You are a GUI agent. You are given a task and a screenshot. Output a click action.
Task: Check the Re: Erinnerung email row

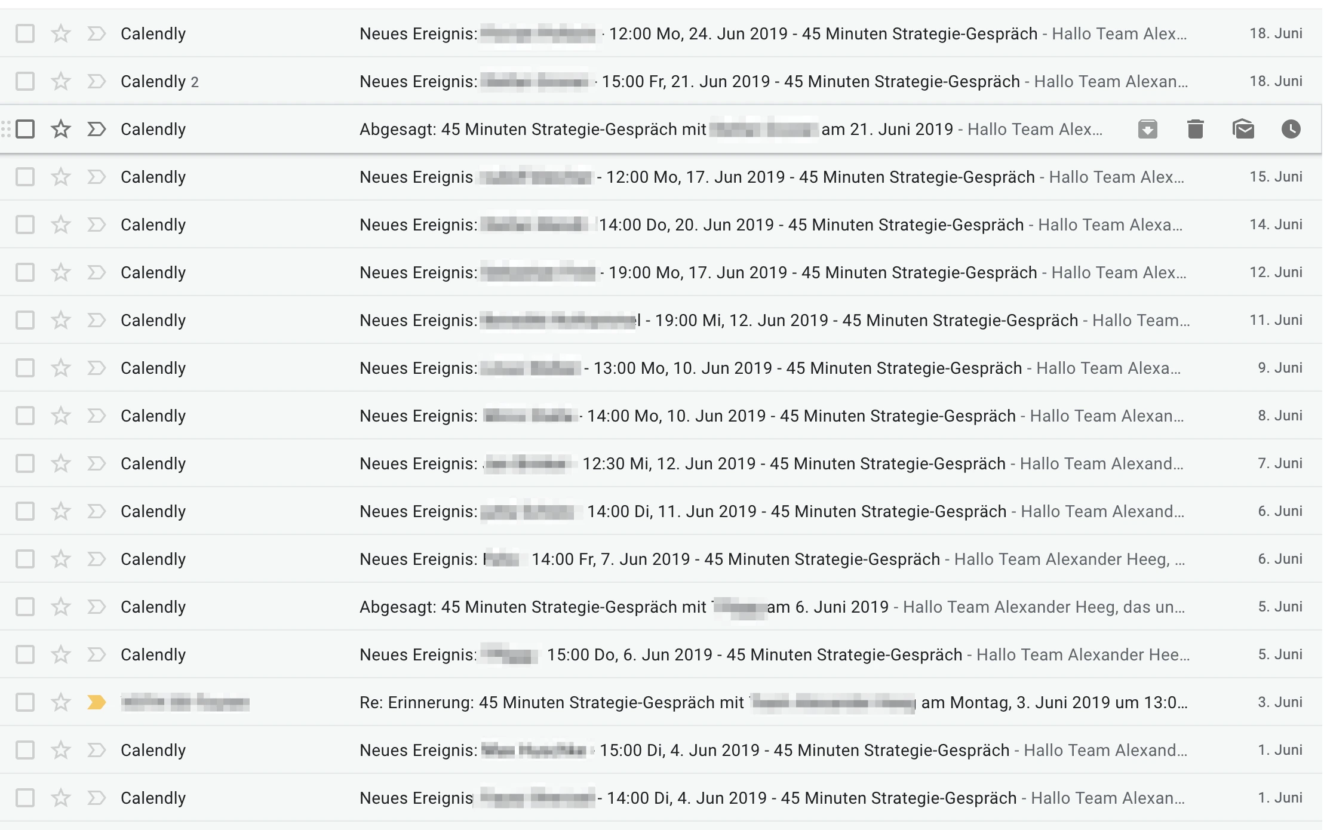pyautogui.click(x=25, y=702)
